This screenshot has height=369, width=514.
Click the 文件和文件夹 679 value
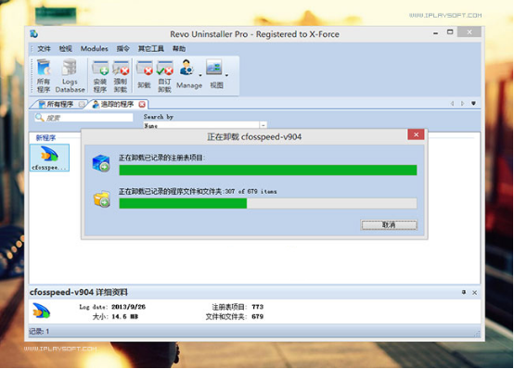click(x=258, y=316)
